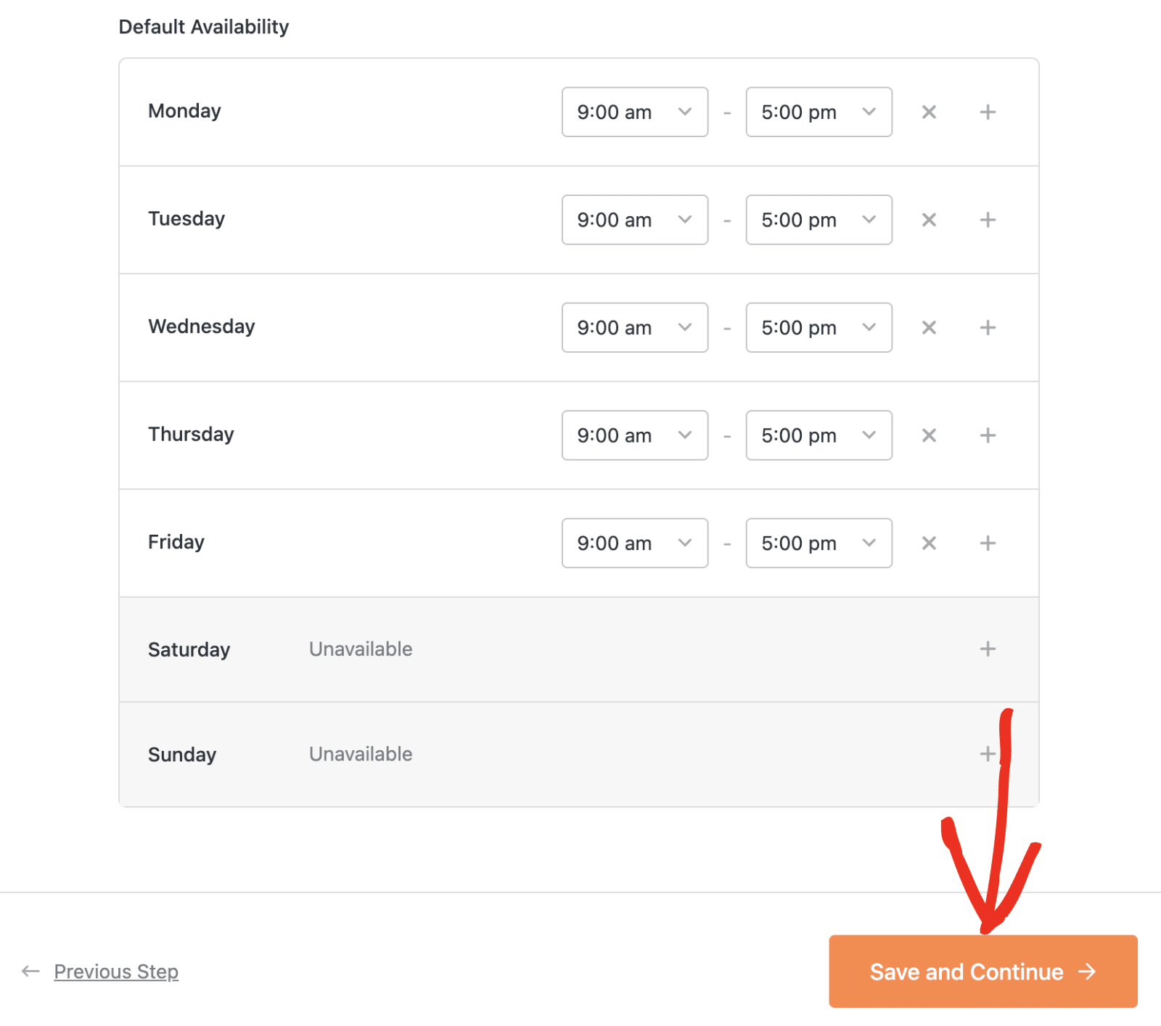Change Thursday's 5:00 pm end time
The height and width of the screenshot is (1026, 1161).
pos(819,435)
